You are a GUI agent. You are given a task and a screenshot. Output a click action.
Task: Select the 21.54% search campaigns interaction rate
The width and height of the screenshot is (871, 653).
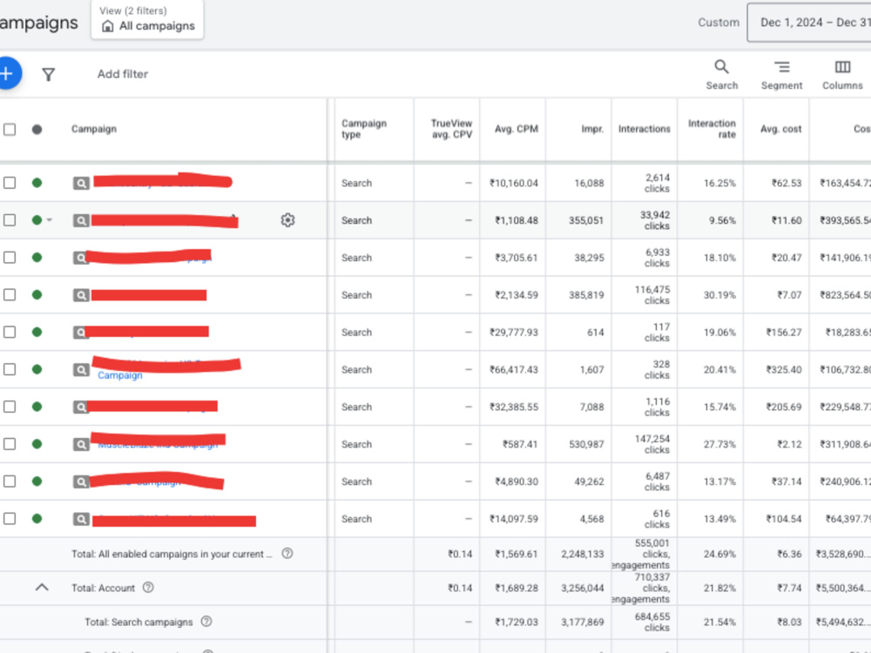[719, 622]
